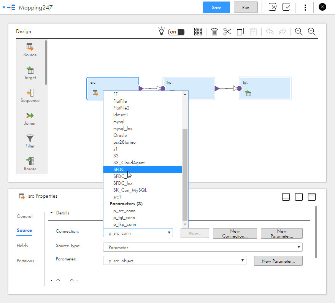Click New Parameter button beside Connection
This screenshot has width=335, height=303.
tap(282, 233)
